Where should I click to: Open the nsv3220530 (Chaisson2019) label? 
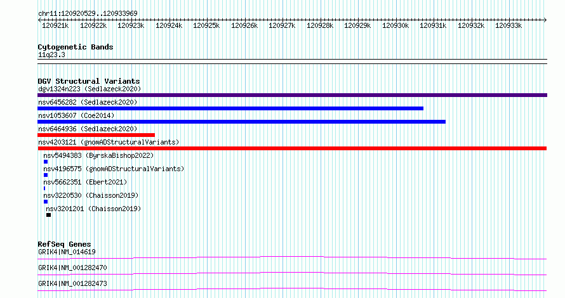[x=91, y=195]
